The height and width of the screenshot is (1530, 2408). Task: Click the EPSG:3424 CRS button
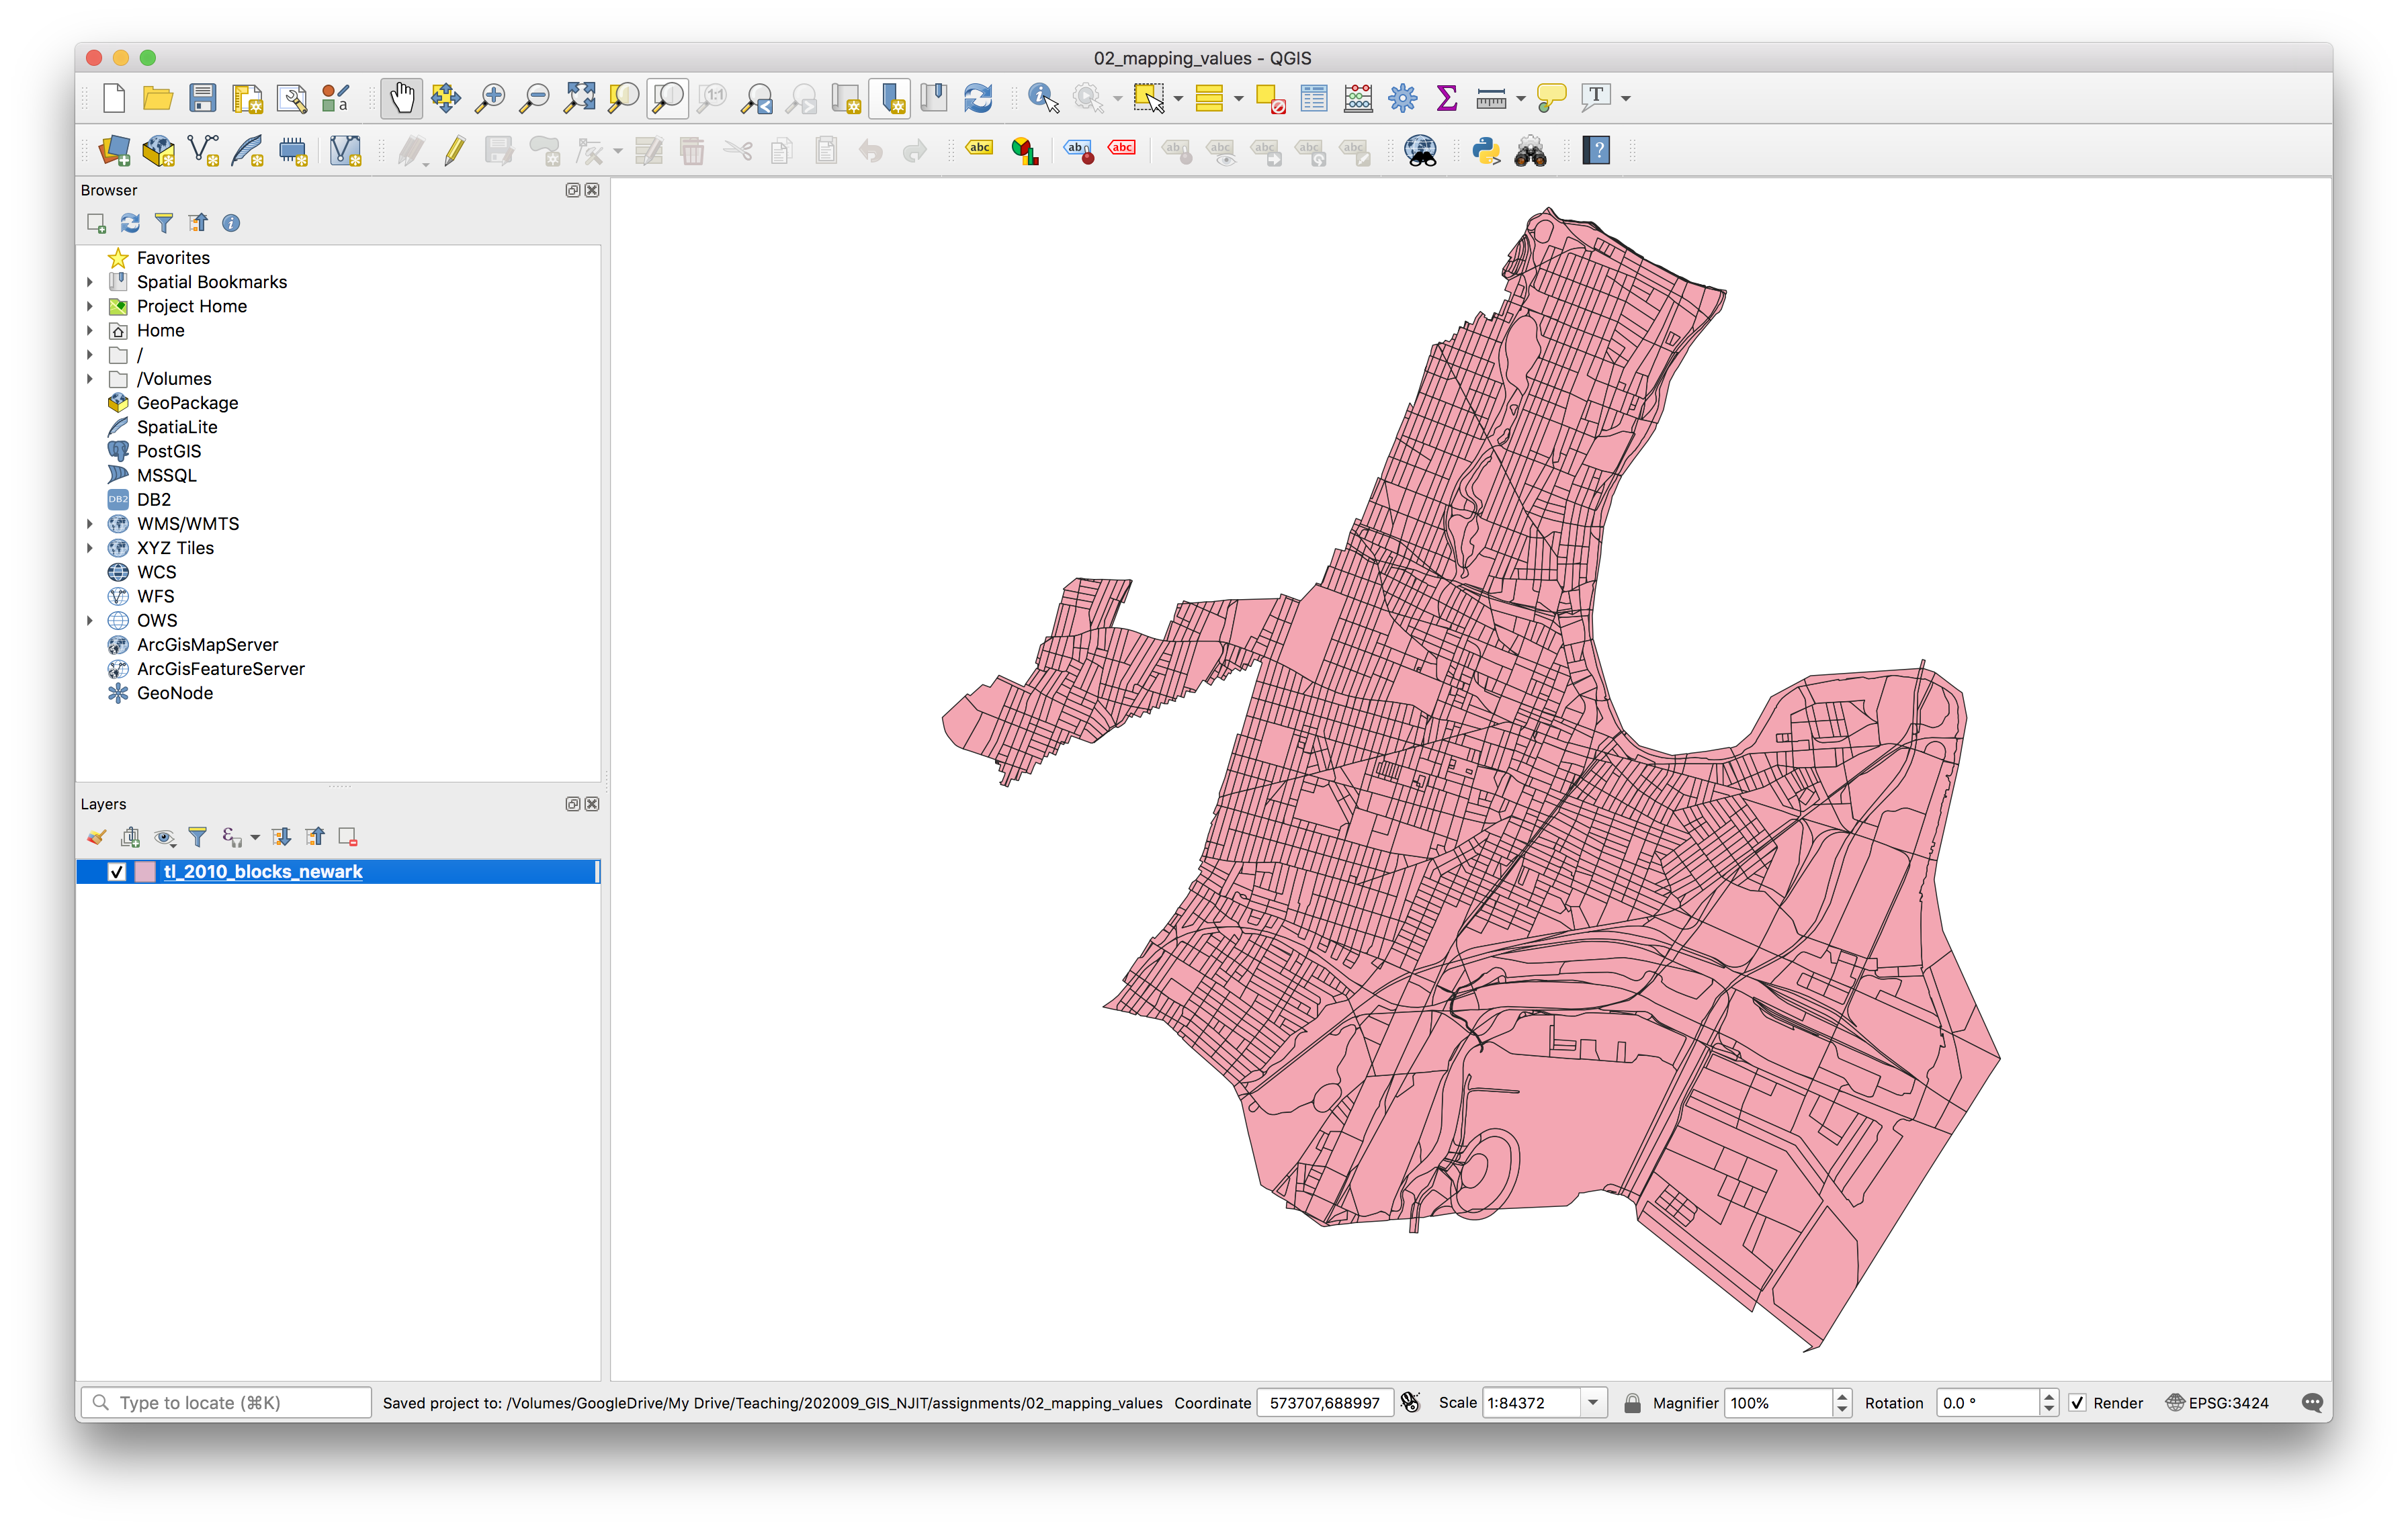click(x=2217, y=1402)
